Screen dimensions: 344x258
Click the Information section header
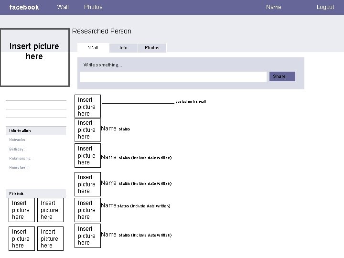click(36, 130)
